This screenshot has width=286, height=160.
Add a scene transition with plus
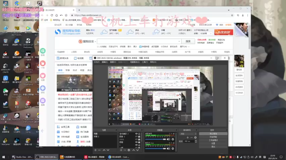pos(188,138)
